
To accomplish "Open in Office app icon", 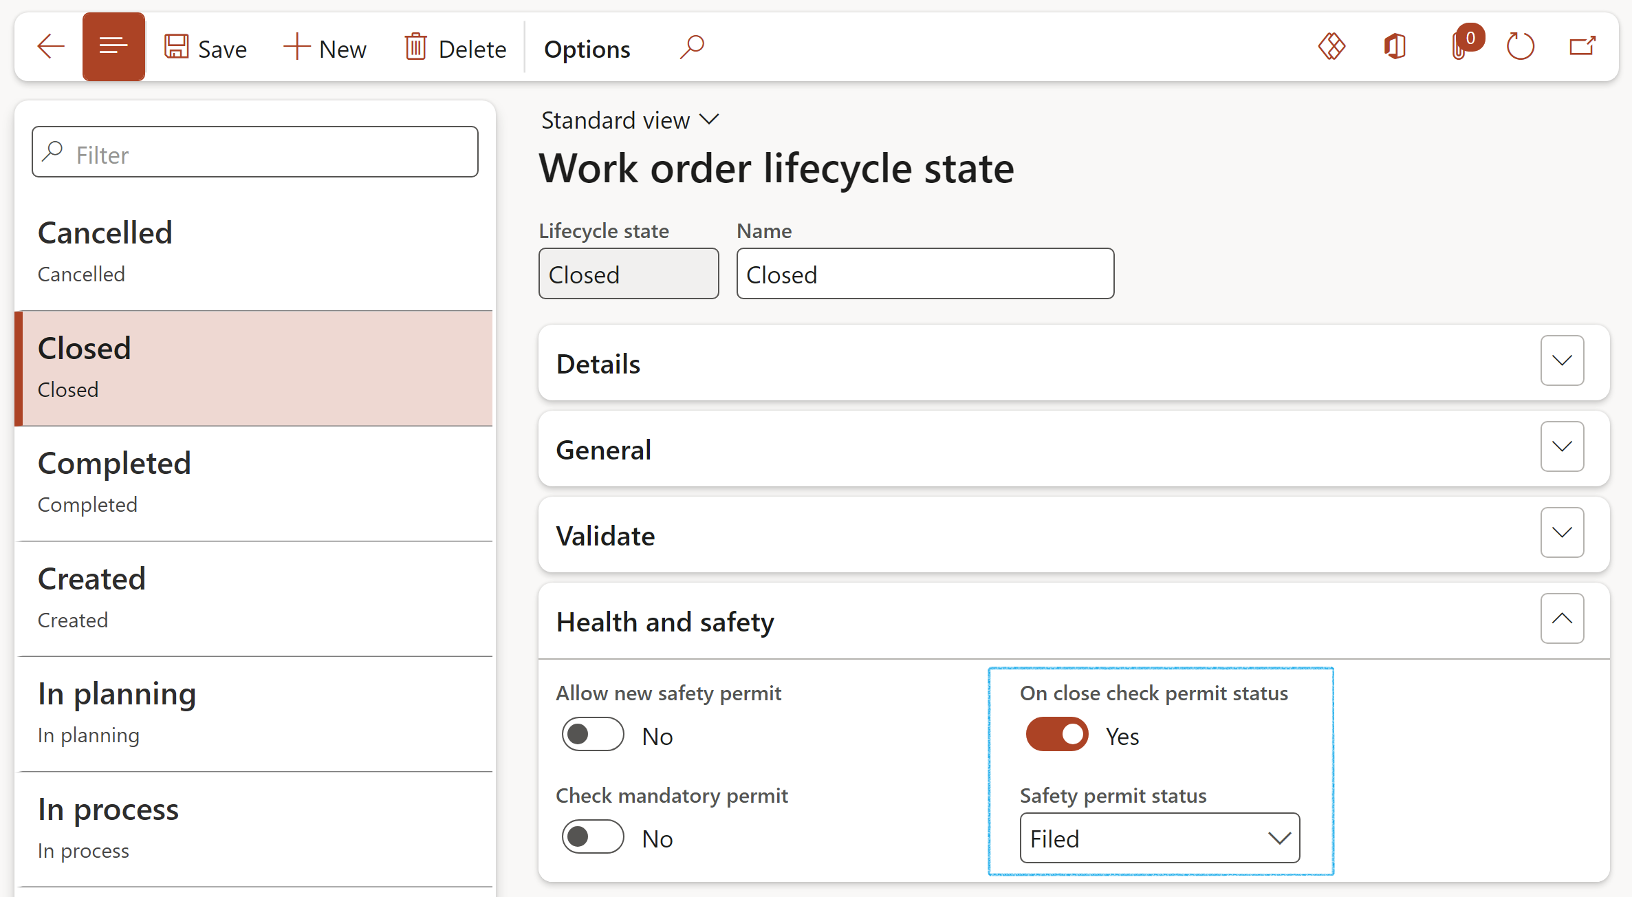I will 1395,47.
